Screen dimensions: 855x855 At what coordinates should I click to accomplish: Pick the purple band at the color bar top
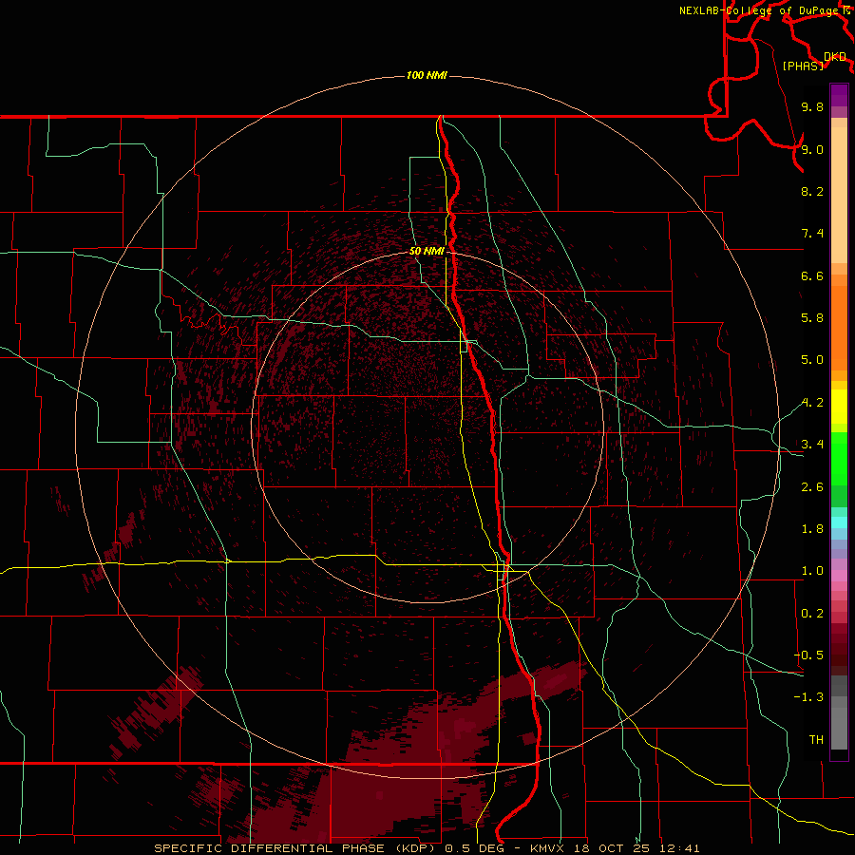click(839, 95)
